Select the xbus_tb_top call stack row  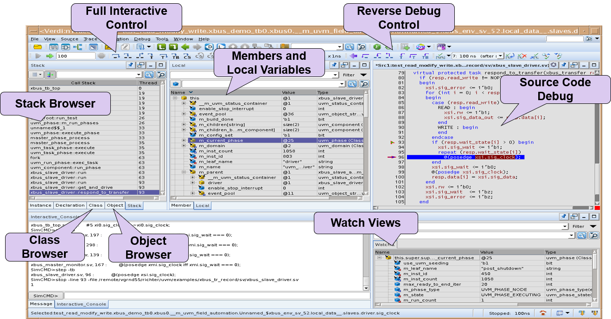(94, 88)
